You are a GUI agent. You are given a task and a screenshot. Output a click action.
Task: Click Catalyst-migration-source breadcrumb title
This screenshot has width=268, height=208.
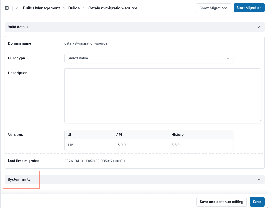pyautogui.click(x=113, y=8)
